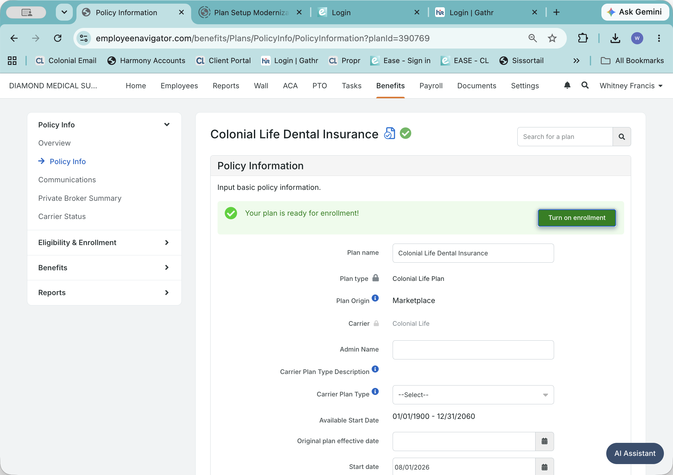Open Ask Gemini

point(635,12)
